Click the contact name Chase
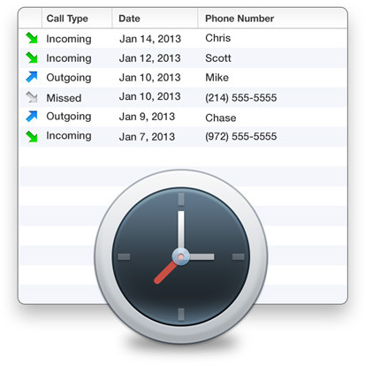 tap(221, 118)
